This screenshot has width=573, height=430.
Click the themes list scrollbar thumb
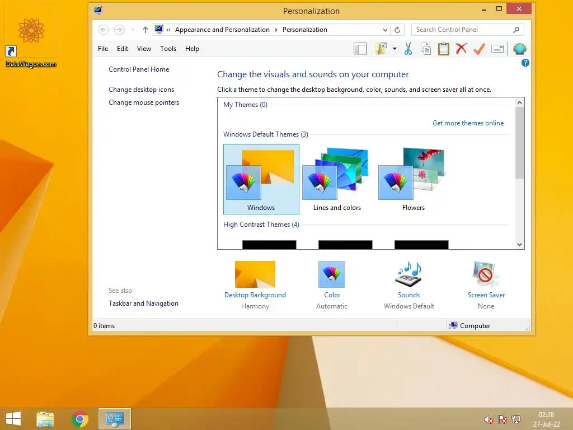point(519,143)
